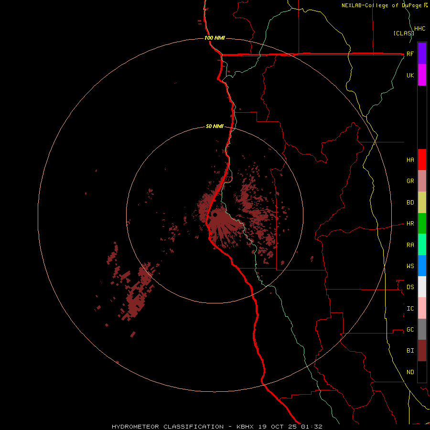
Task: Click the KBHX radar station identifier
Action: (x=245, y=427)
